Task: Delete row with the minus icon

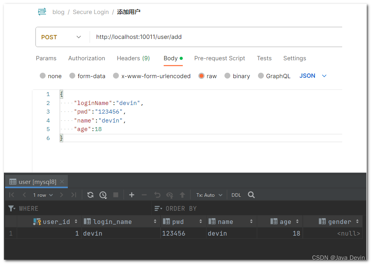Action: [x=144, y=195]
